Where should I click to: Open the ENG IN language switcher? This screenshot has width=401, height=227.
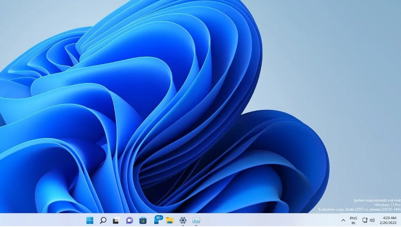pyautogui.click(x=354, y=220)
